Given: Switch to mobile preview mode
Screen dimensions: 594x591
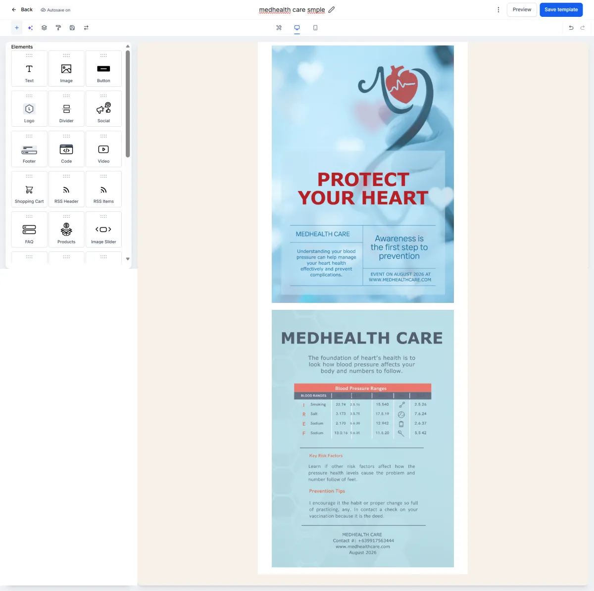Looking at the screenshot, I should pyautogui.click(x=315, y=28).
